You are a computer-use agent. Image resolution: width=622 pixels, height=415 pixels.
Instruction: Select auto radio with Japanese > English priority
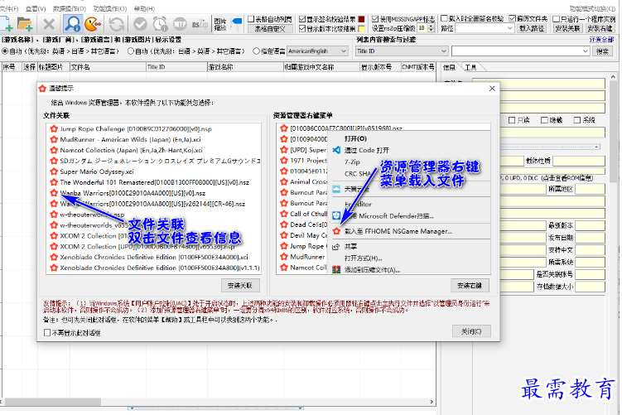pyautogui.click(x=131, y=51)
